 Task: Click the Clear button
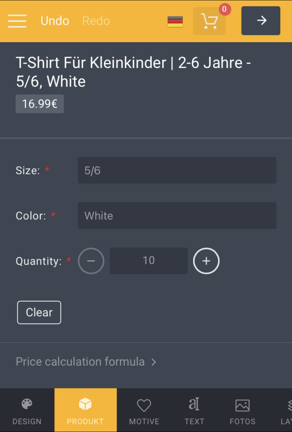click(39, 313)
